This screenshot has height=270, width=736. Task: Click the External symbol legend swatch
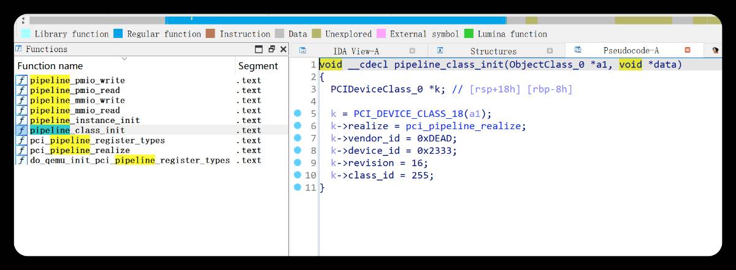click(381, 34)
